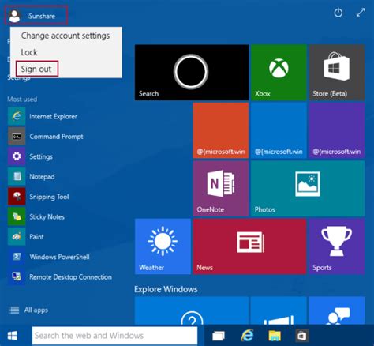Screen dimensions: 374x346
Task: Click the Settings gear icon
Action: pyautogui.click(x=17, y=156)
